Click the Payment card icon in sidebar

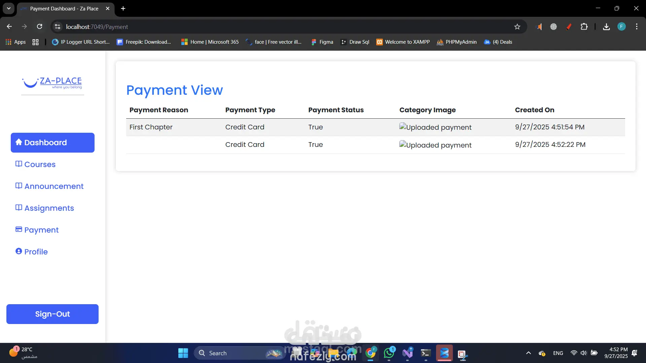click(x=19, y=230)
